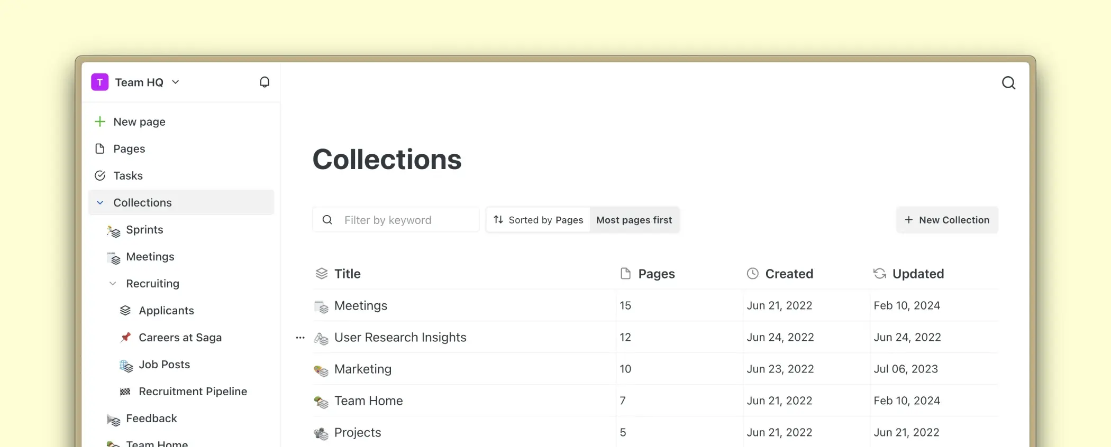Click the Meetings collection icon in table
Image resolution: width=1111 pixels, height=447 pixels.
(321, 306)
